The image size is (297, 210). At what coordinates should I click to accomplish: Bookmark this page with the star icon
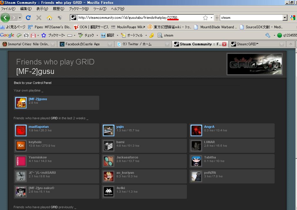[x=205, y=18]
